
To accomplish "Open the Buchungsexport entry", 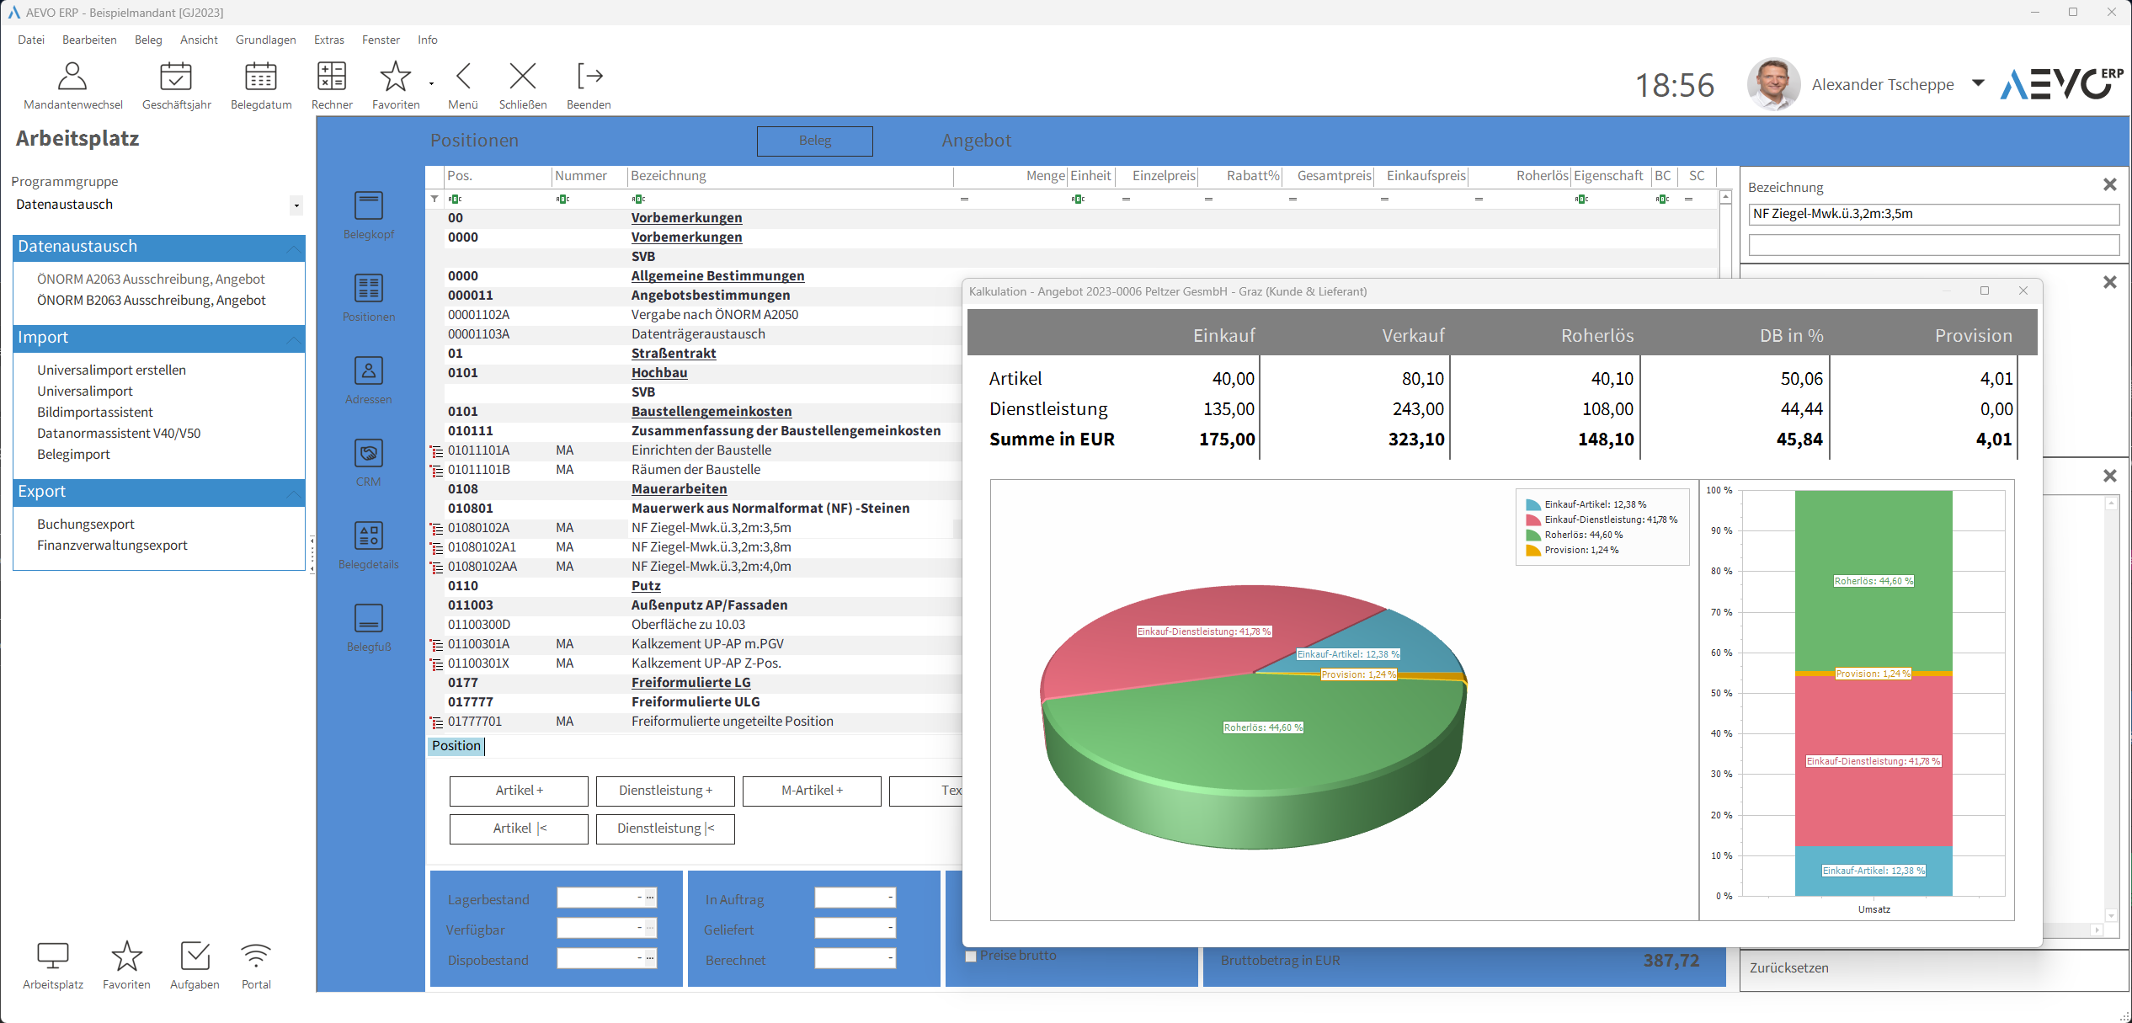I will (86, 525).
